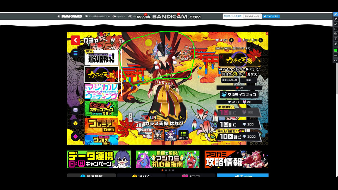Click the page vertical scrollbar
338x190 pixels.
337,78
